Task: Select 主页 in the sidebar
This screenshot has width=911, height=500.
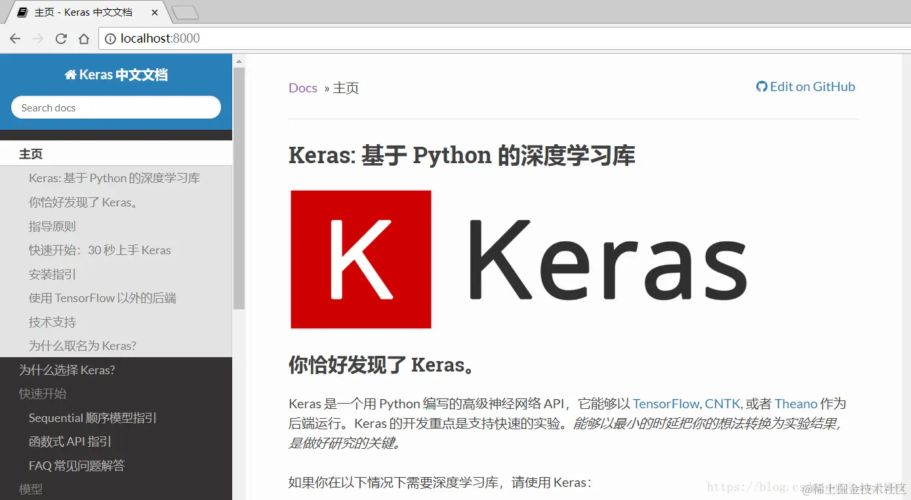Action: click(116, 154)
